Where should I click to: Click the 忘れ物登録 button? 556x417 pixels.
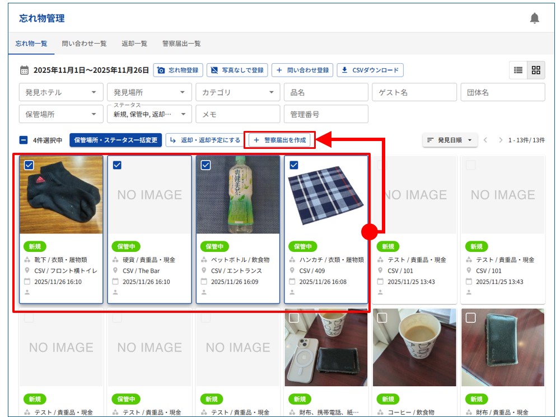178,70
